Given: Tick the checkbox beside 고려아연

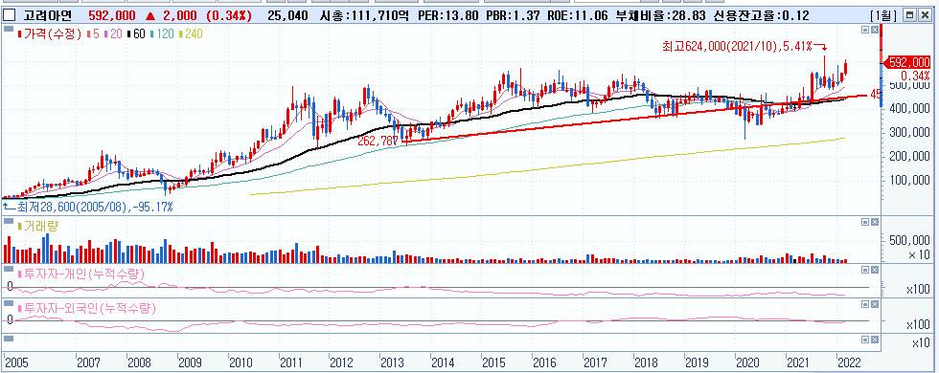Looking at the screenshot, I should point(9,15).
